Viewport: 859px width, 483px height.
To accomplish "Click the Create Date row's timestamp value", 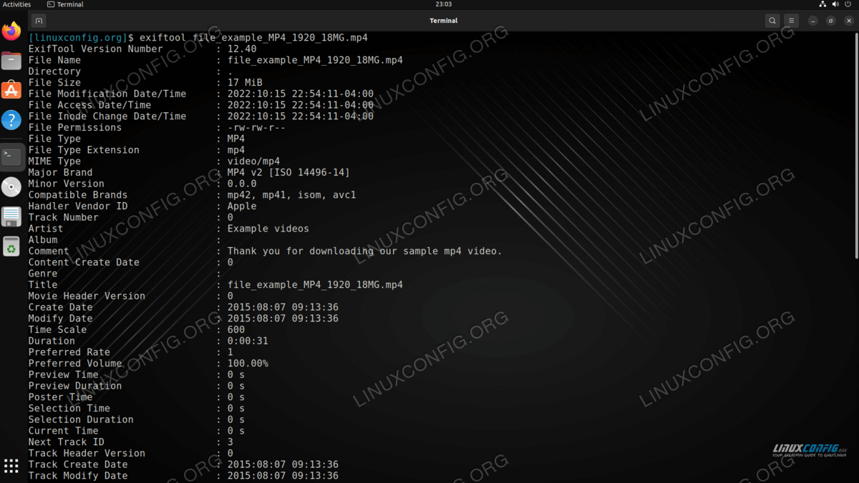I will click(x=283, y=307).
